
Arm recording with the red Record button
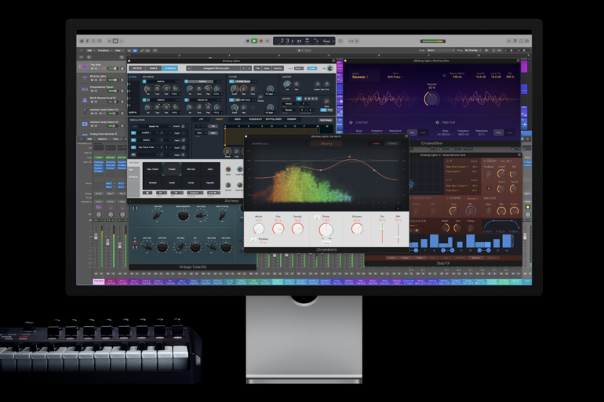(260, 41)
